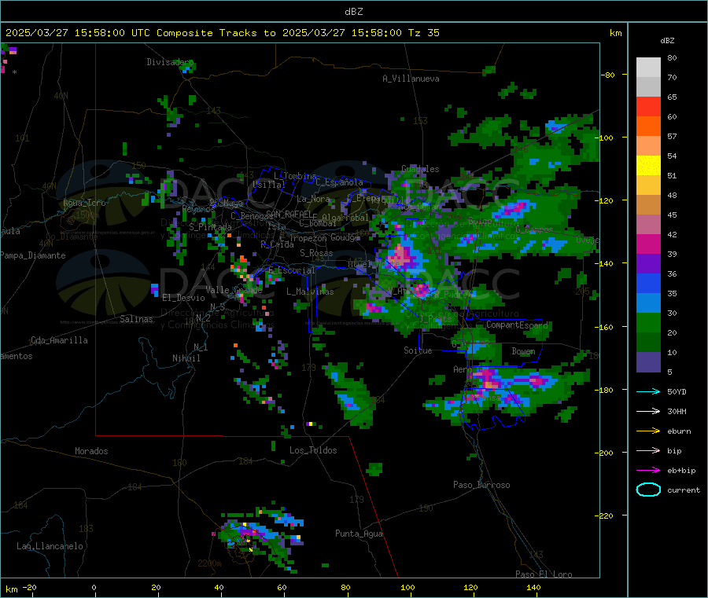
Task: Click the Morados location label
Action: click(91, 451)
